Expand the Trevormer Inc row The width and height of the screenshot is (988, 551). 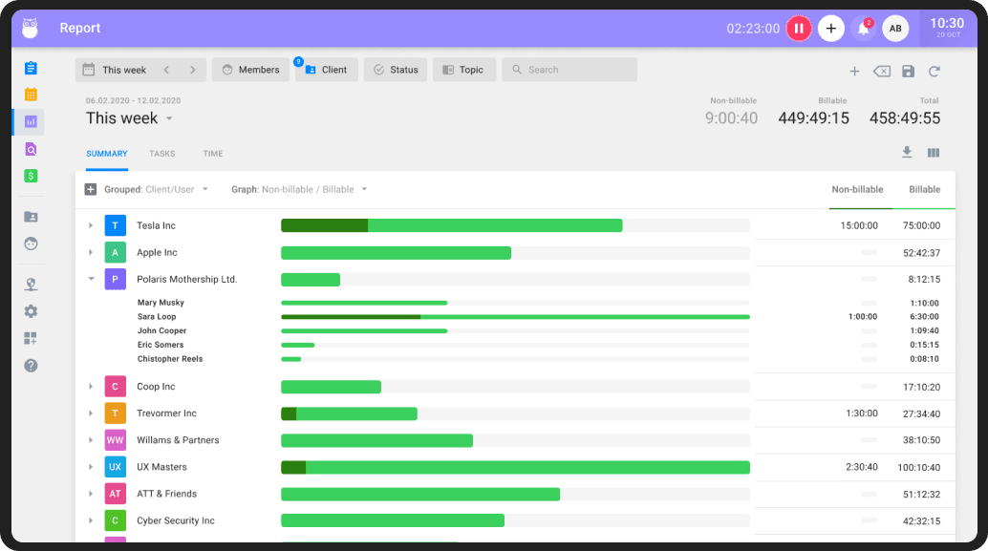(91, 413)
